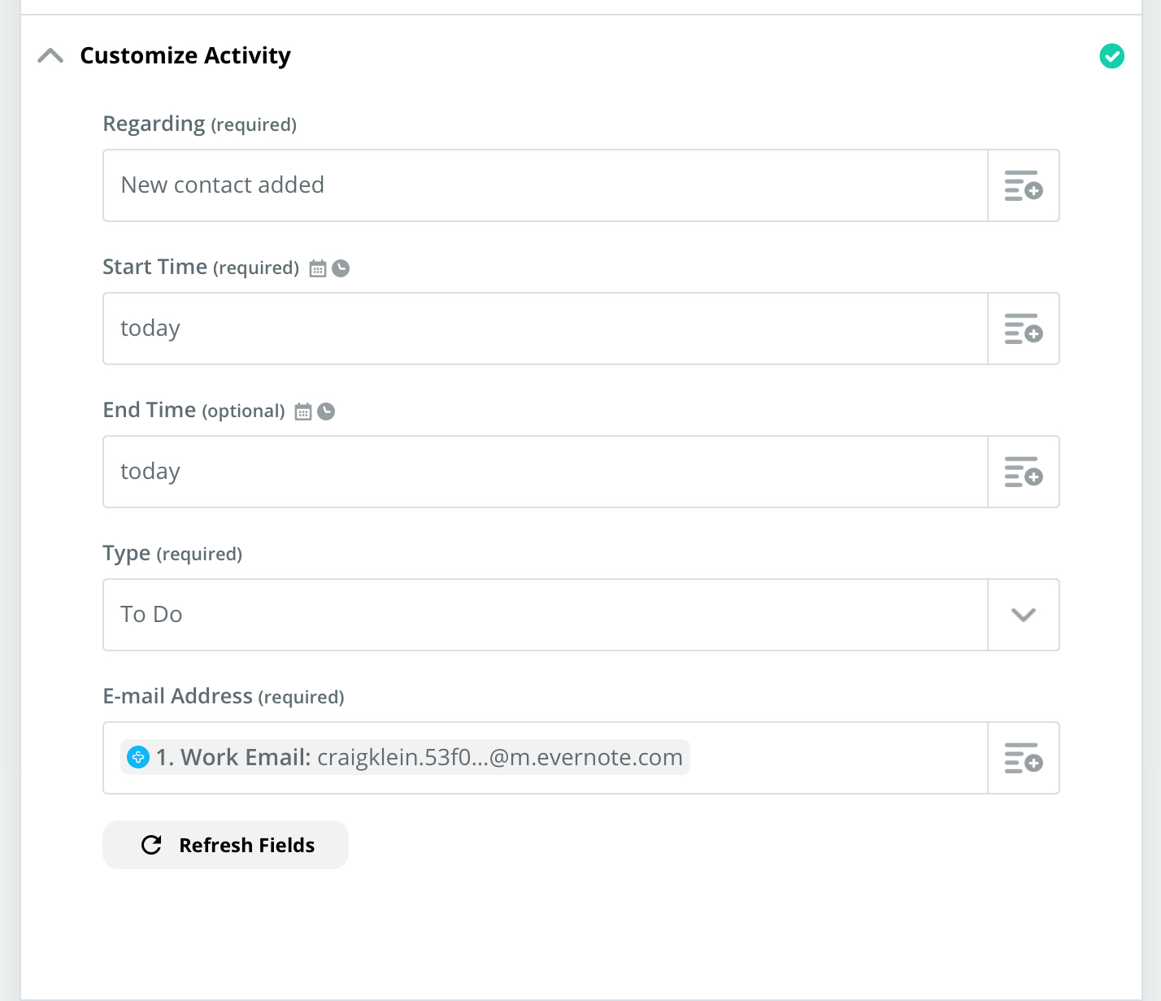The width and height of the screenshot is (1161, 1001).
Task: Click the calendar icon beside End Time
Action: click(x=303, y=411)
